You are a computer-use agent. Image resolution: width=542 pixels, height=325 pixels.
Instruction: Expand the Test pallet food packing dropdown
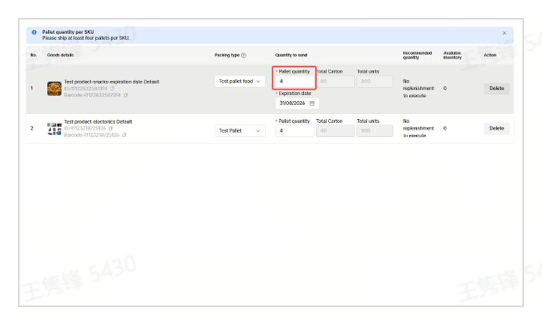(239, 82)
